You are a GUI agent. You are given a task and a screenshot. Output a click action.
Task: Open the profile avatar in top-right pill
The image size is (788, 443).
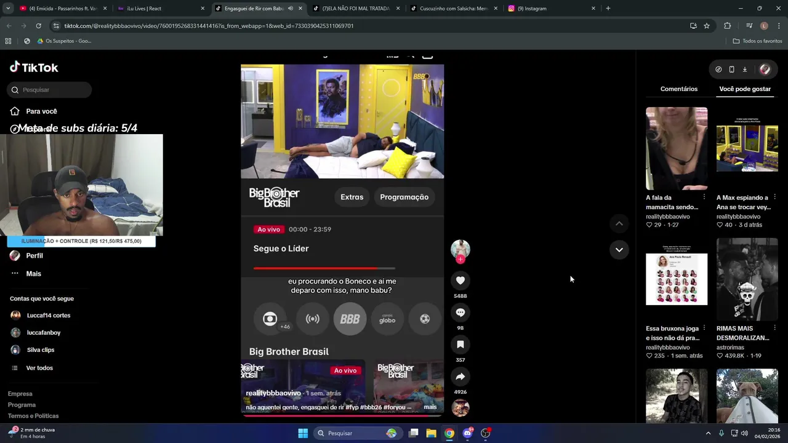click(x=765, y=70)
